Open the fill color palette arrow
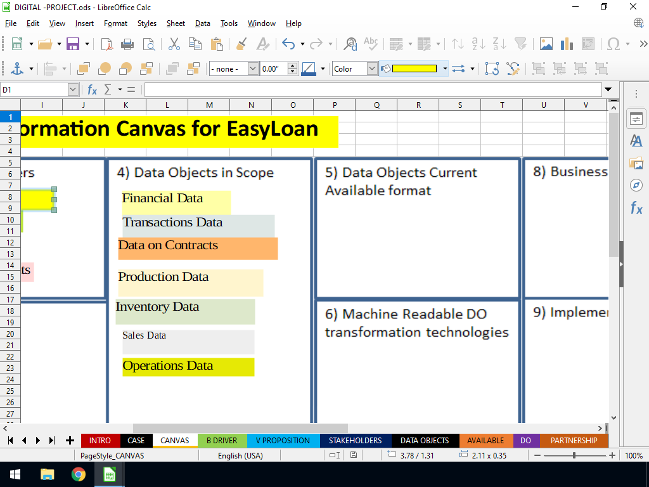Image resolution: width=649 pixels, height=487 pixels. pyautogui.click(x=445, y=68)
